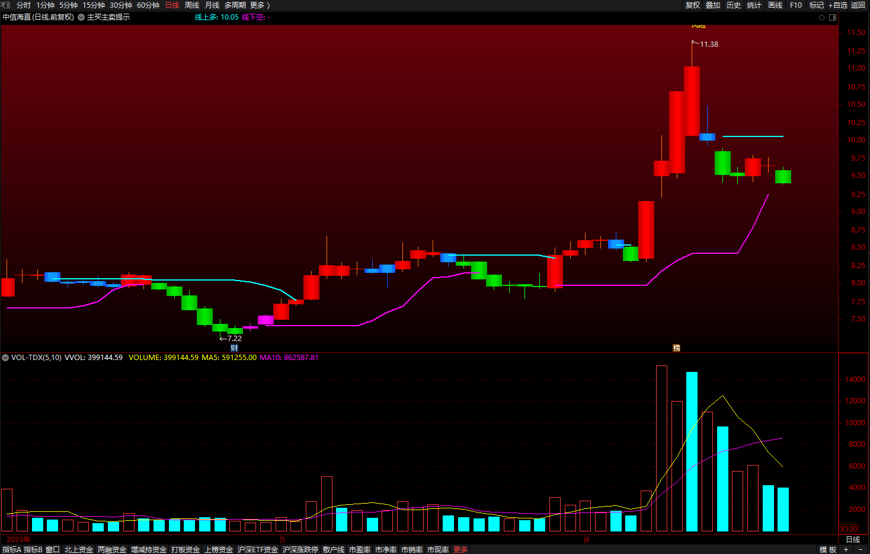Select the 市销率 indicator tab
Viewport: 870px width, 554px height.
(x=412, y=550)
